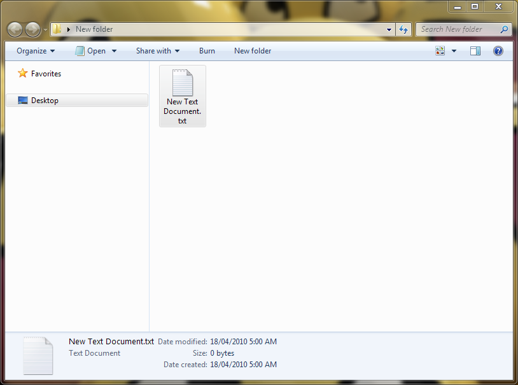This screenshot has height=385, width=518.
Task: Click the folder icon in address bar
Action: click(x=57, y=29)
